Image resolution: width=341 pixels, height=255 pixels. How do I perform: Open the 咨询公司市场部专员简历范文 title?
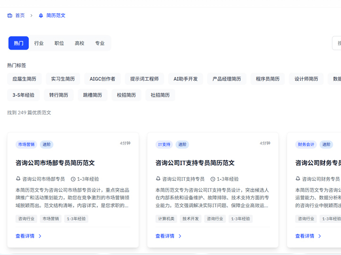pyautogui.click(x=55, y=163)
